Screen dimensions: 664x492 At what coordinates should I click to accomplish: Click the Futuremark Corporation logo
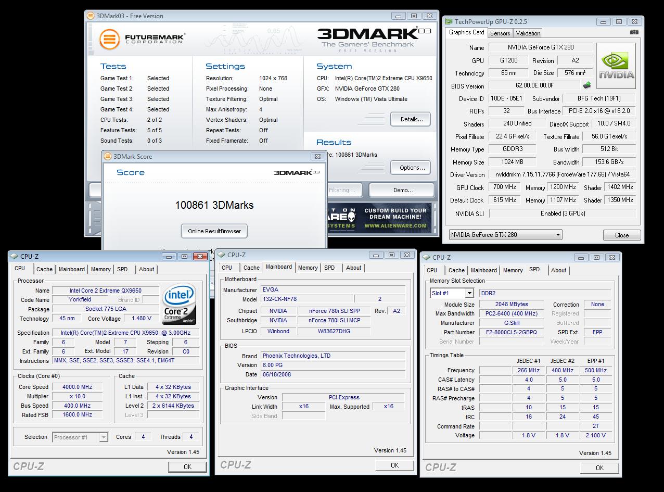tap(142, 39)
